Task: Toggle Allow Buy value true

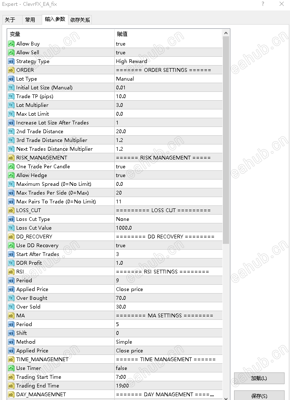Action: 169,43
